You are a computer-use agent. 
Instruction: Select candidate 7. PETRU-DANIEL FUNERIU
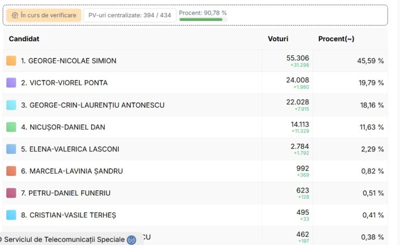(66, 193)
